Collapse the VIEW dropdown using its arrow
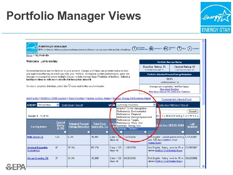 [x=154, y=105]
